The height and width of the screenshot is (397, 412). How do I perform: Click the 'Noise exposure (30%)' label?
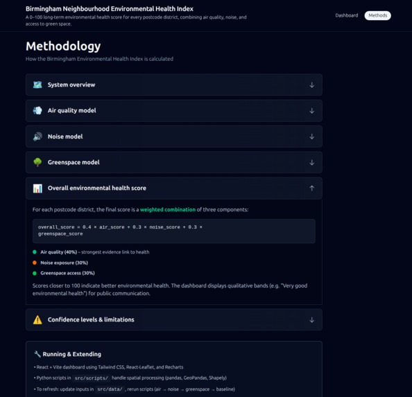[64, 263]
